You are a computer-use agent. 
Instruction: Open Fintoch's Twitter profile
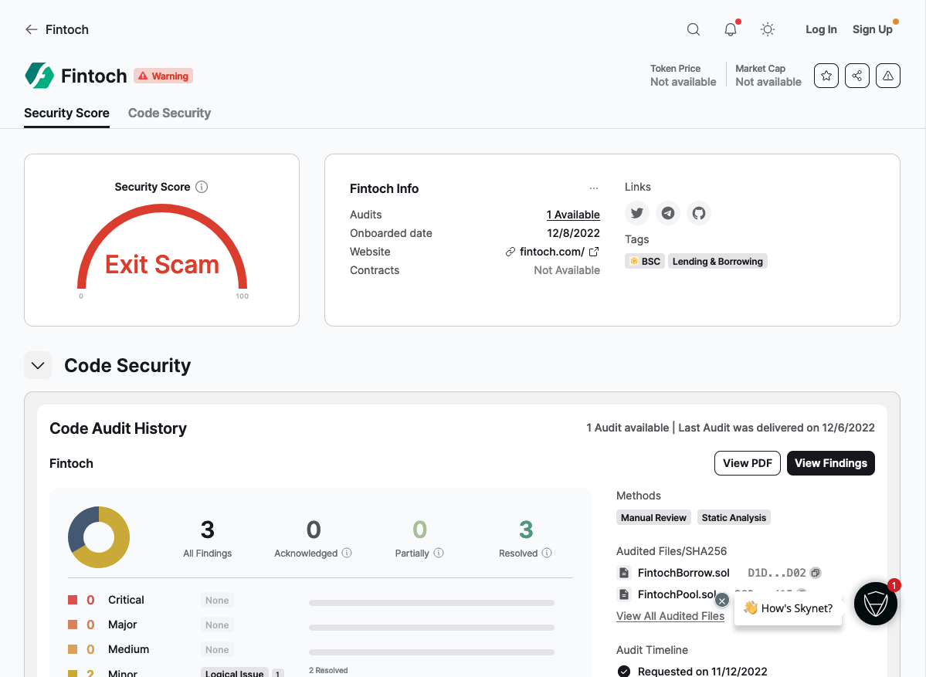point(636,212)
